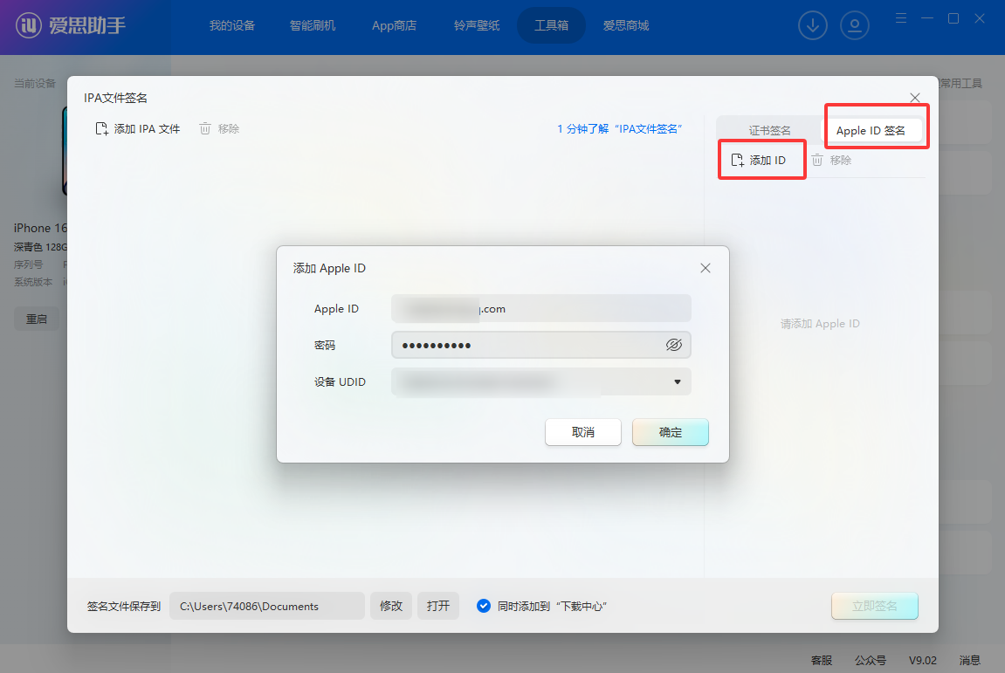The height and width of the screenshot is (673, 1005).
Task: Click the download center arrow icon
Action: pyautogui.click(x=812, y=25)
